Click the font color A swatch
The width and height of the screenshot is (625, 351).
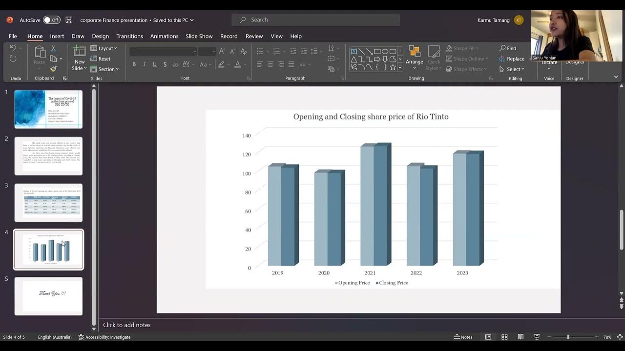[x=237, y=64]
